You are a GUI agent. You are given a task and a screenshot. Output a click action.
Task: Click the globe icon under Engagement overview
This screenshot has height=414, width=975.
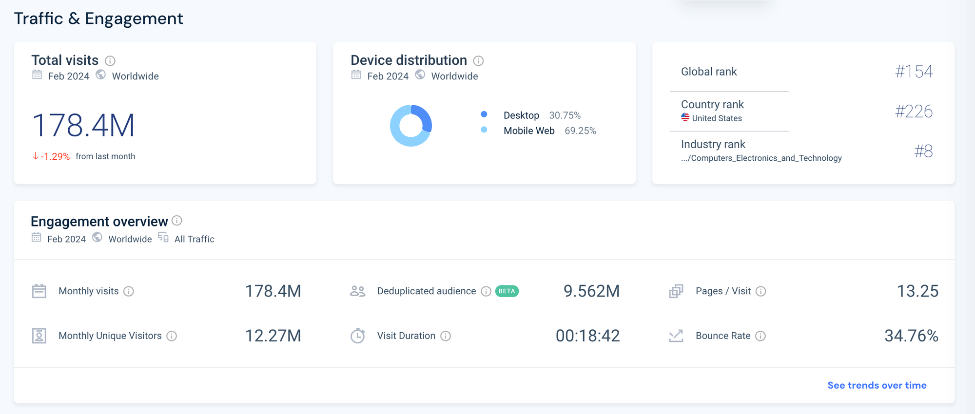click(97, 237)
